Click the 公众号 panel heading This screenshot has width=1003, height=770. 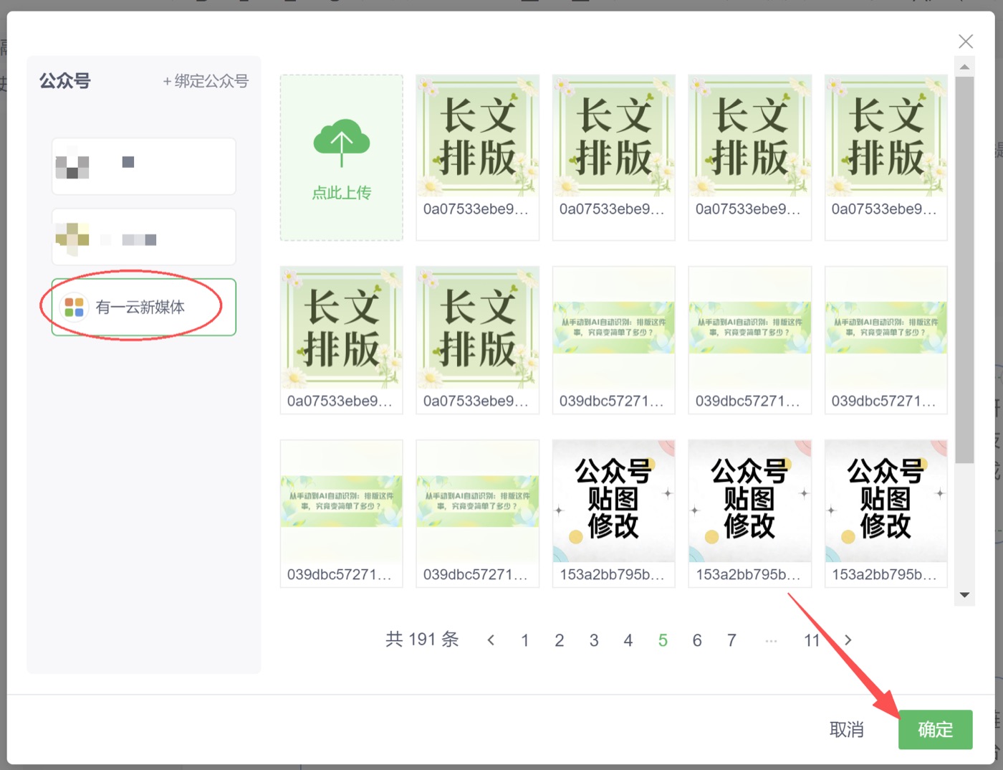tap(65, 81)
